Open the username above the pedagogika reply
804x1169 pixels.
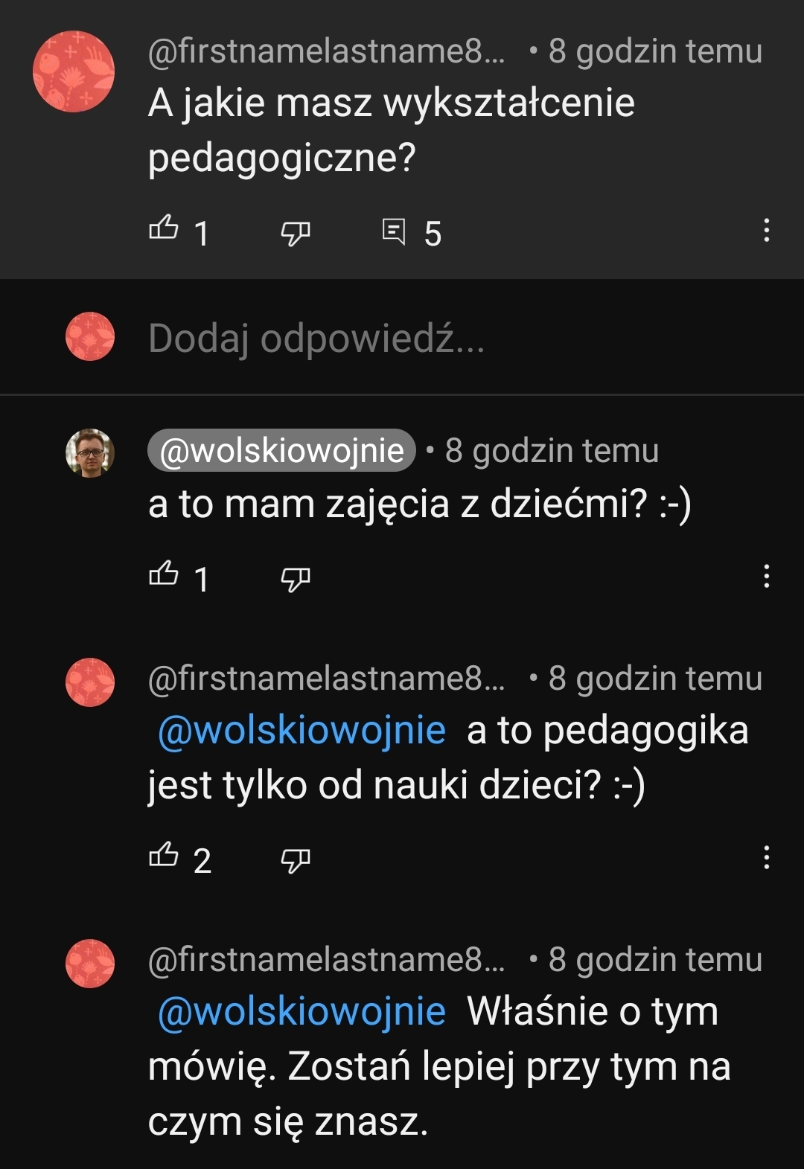point(326,679)
